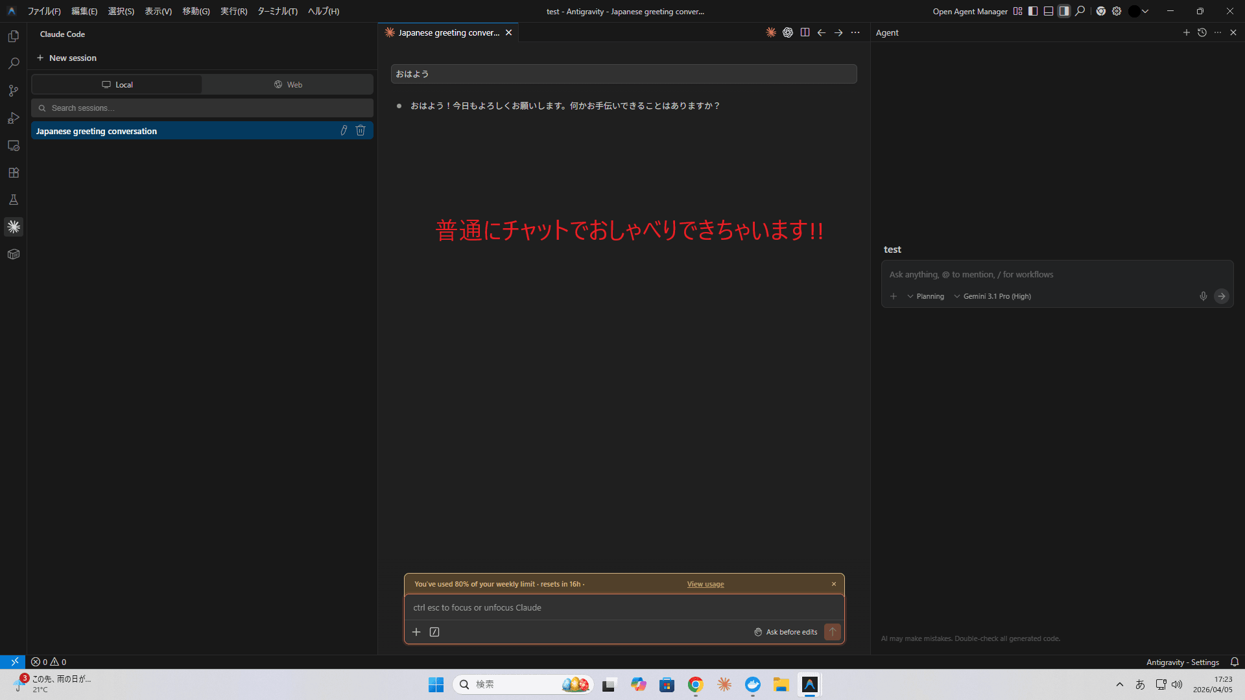The width and height of the screenshot is (1245, 700).
Task: Select the Japanese greeting conver tab
Action: pos(445,32)
